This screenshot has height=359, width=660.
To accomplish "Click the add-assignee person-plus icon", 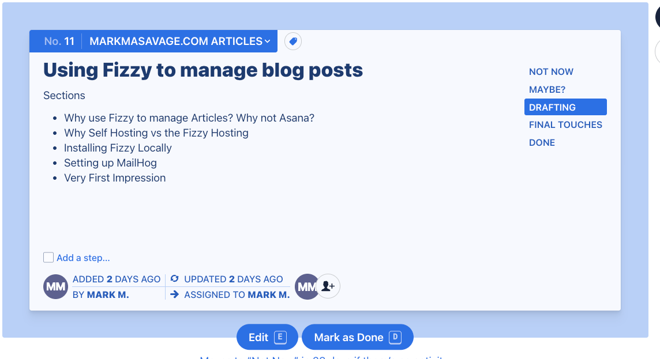I will coord(328,286).
